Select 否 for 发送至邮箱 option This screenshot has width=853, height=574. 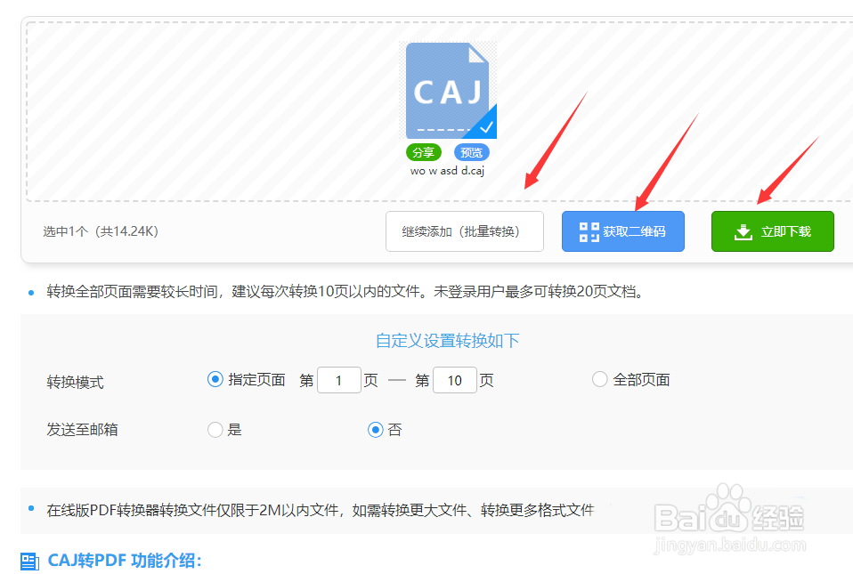point(374,429)
